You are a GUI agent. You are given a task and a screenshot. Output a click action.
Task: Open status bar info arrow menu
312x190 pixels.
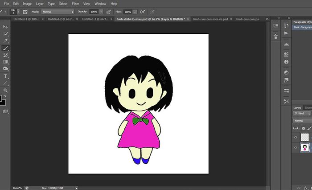click(x=76, y=188)
